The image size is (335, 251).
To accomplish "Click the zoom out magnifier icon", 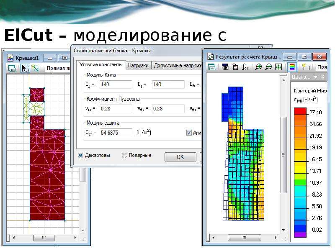I will click(x=268, y=67).
